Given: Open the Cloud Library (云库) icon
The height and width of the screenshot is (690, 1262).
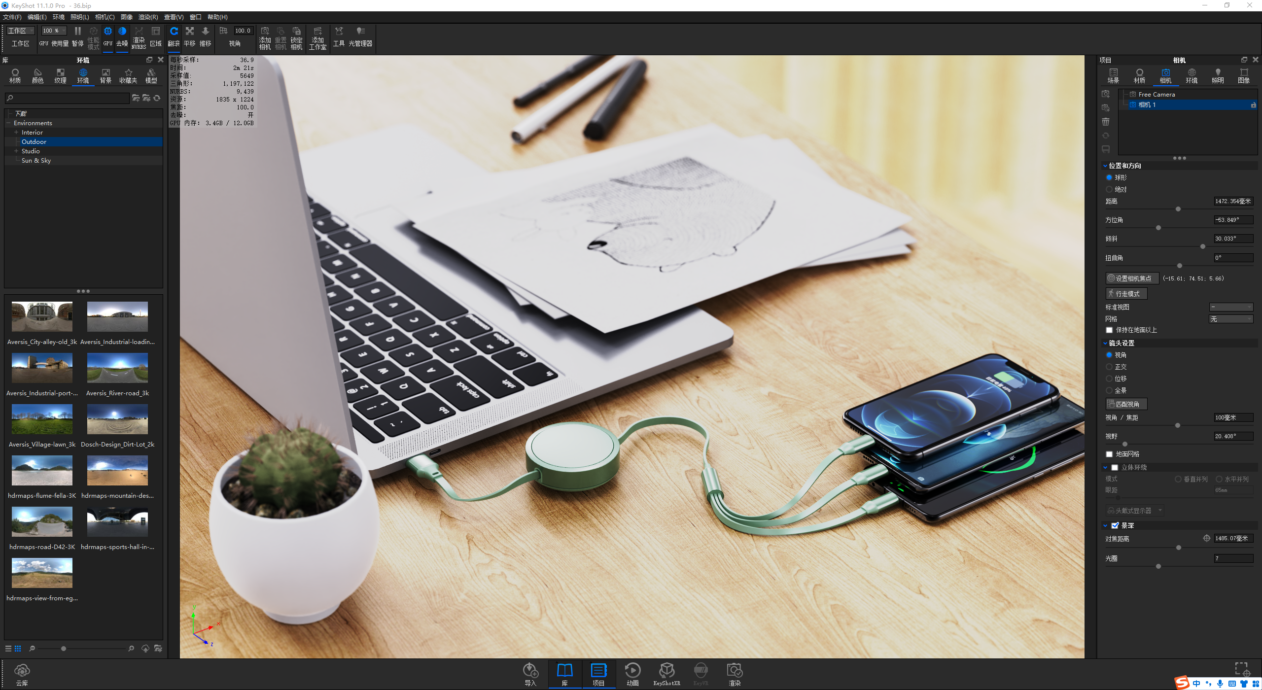Looking at the screenshot, I should [22, 674].
